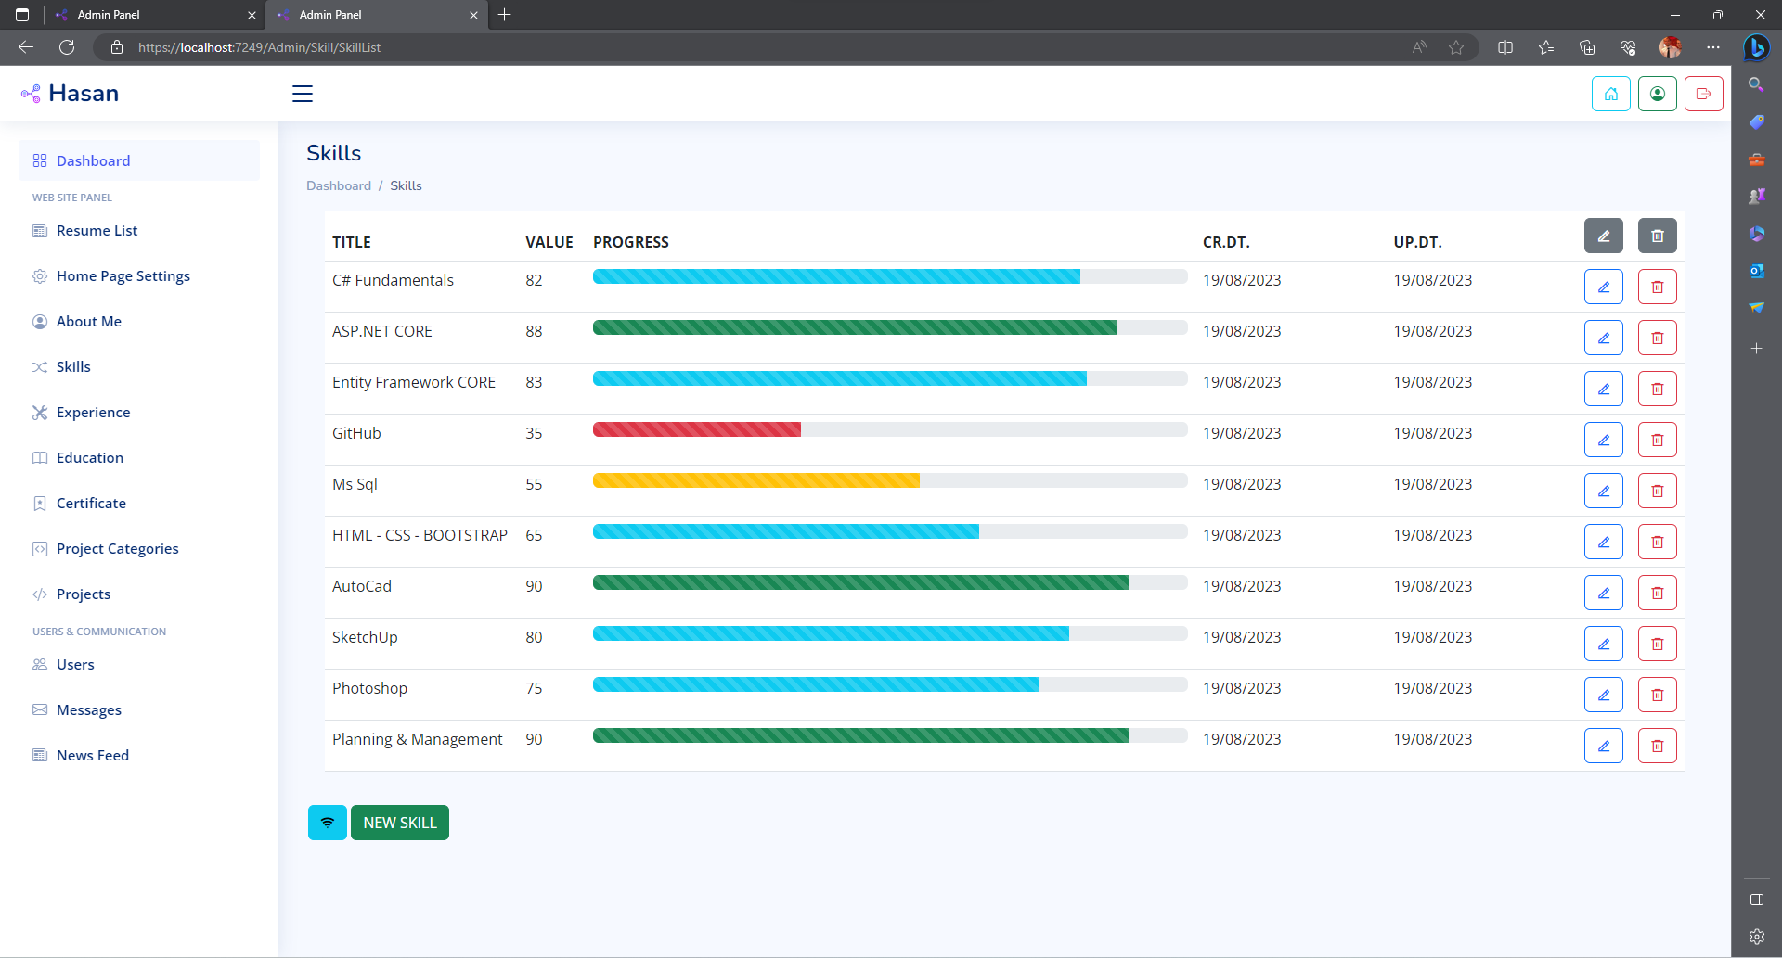Edit the Ms Sql skill
The height and width of the screenshot is (958, 1782).
pos(1604,491)
